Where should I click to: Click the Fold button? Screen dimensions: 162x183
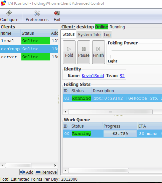pyautogui.click(x=69, y=52)
